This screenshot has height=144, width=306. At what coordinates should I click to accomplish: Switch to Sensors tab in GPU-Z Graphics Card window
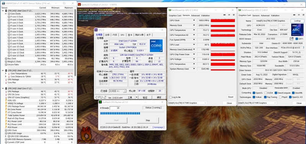coord(256,16)
